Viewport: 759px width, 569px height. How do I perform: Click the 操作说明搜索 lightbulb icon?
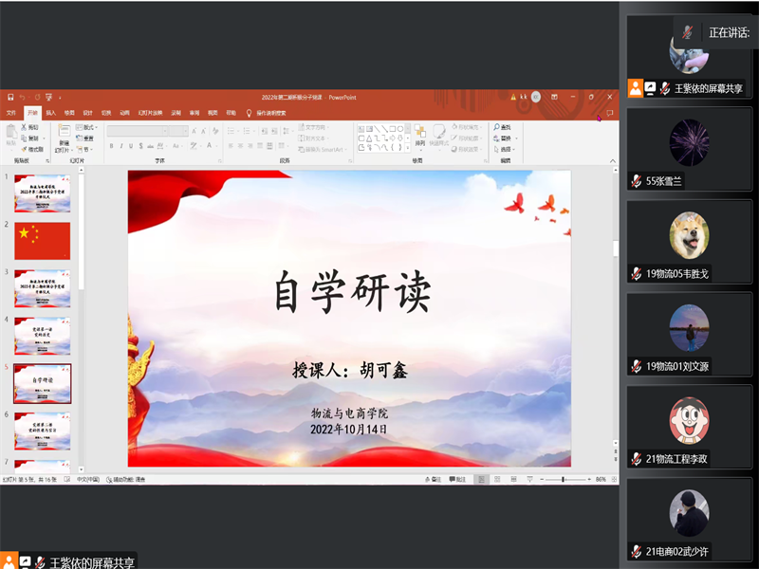tap(249, 112)
